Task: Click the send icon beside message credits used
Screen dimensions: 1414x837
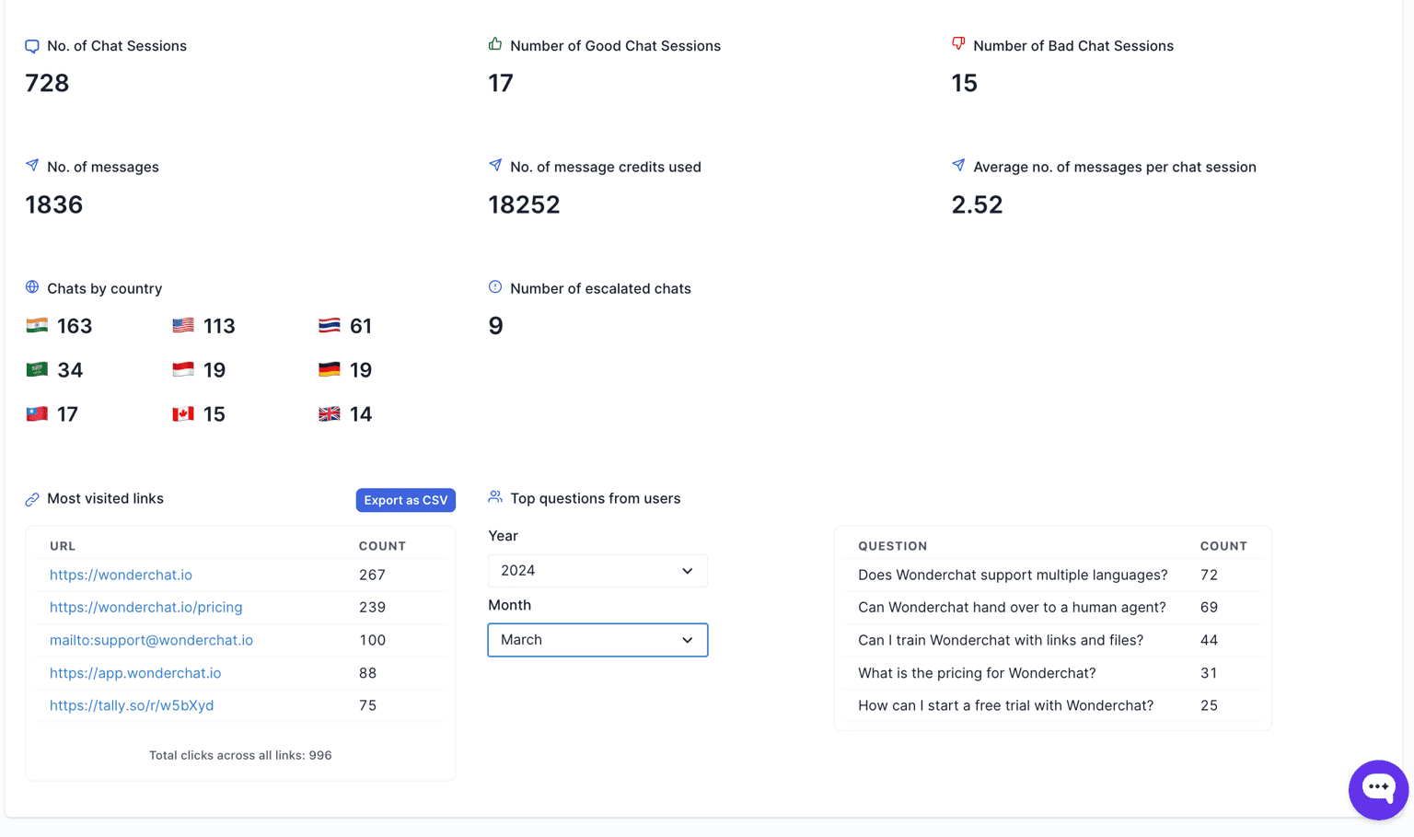Action: point(495,166)
